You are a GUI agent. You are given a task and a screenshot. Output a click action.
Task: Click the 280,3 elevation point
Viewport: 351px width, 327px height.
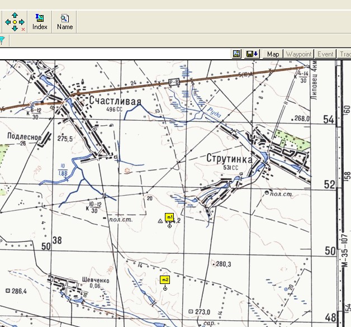(x=223, y=264)
